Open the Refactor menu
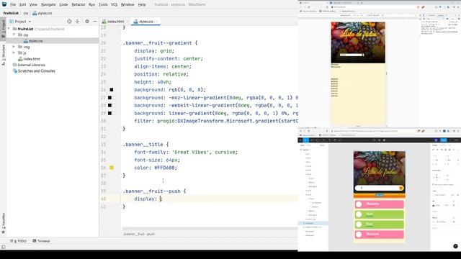The height and width of the screenshot is (259, 461). [79, 5]
